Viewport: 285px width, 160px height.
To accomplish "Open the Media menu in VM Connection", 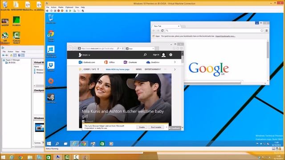I will (61, 7).
